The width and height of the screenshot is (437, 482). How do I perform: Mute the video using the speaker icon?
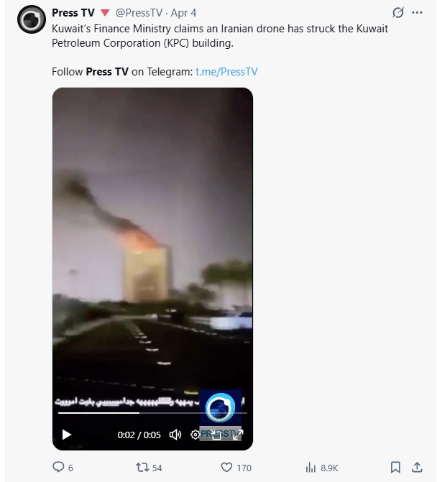(175, 435)
